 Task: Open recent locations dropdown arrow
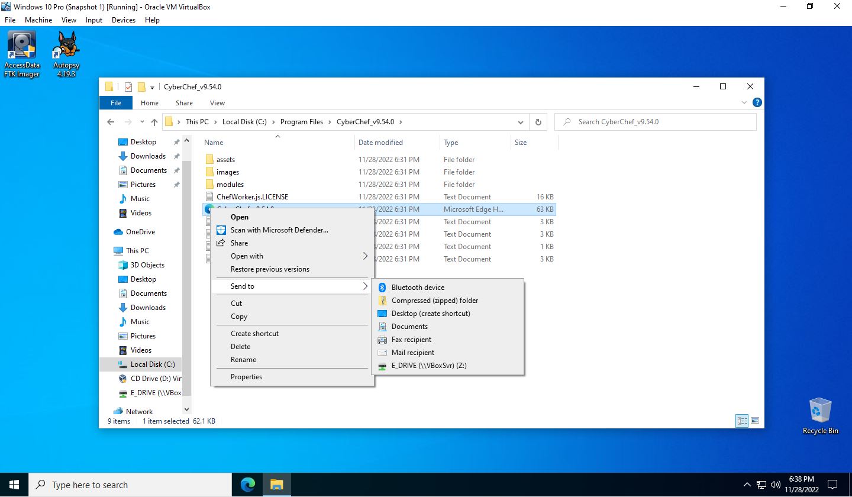pos(142,122)
